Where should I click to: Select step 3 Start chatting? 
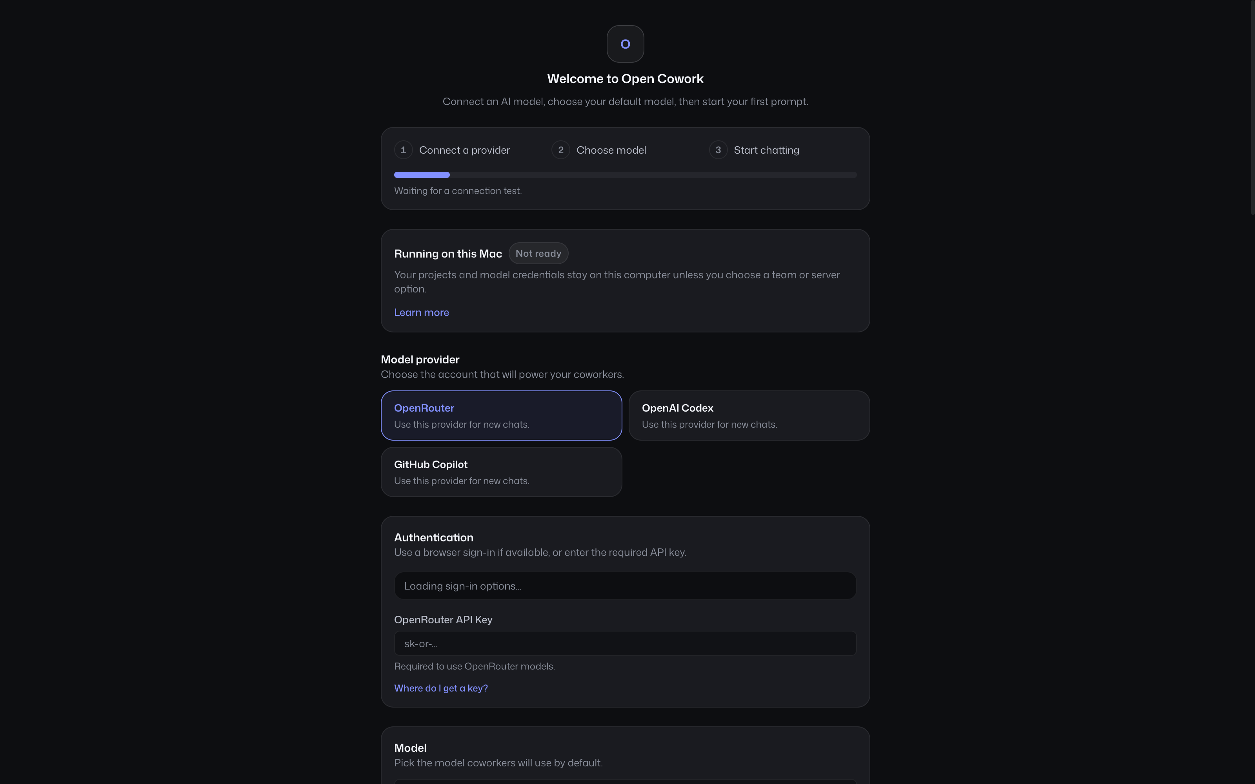click(754, 150)
